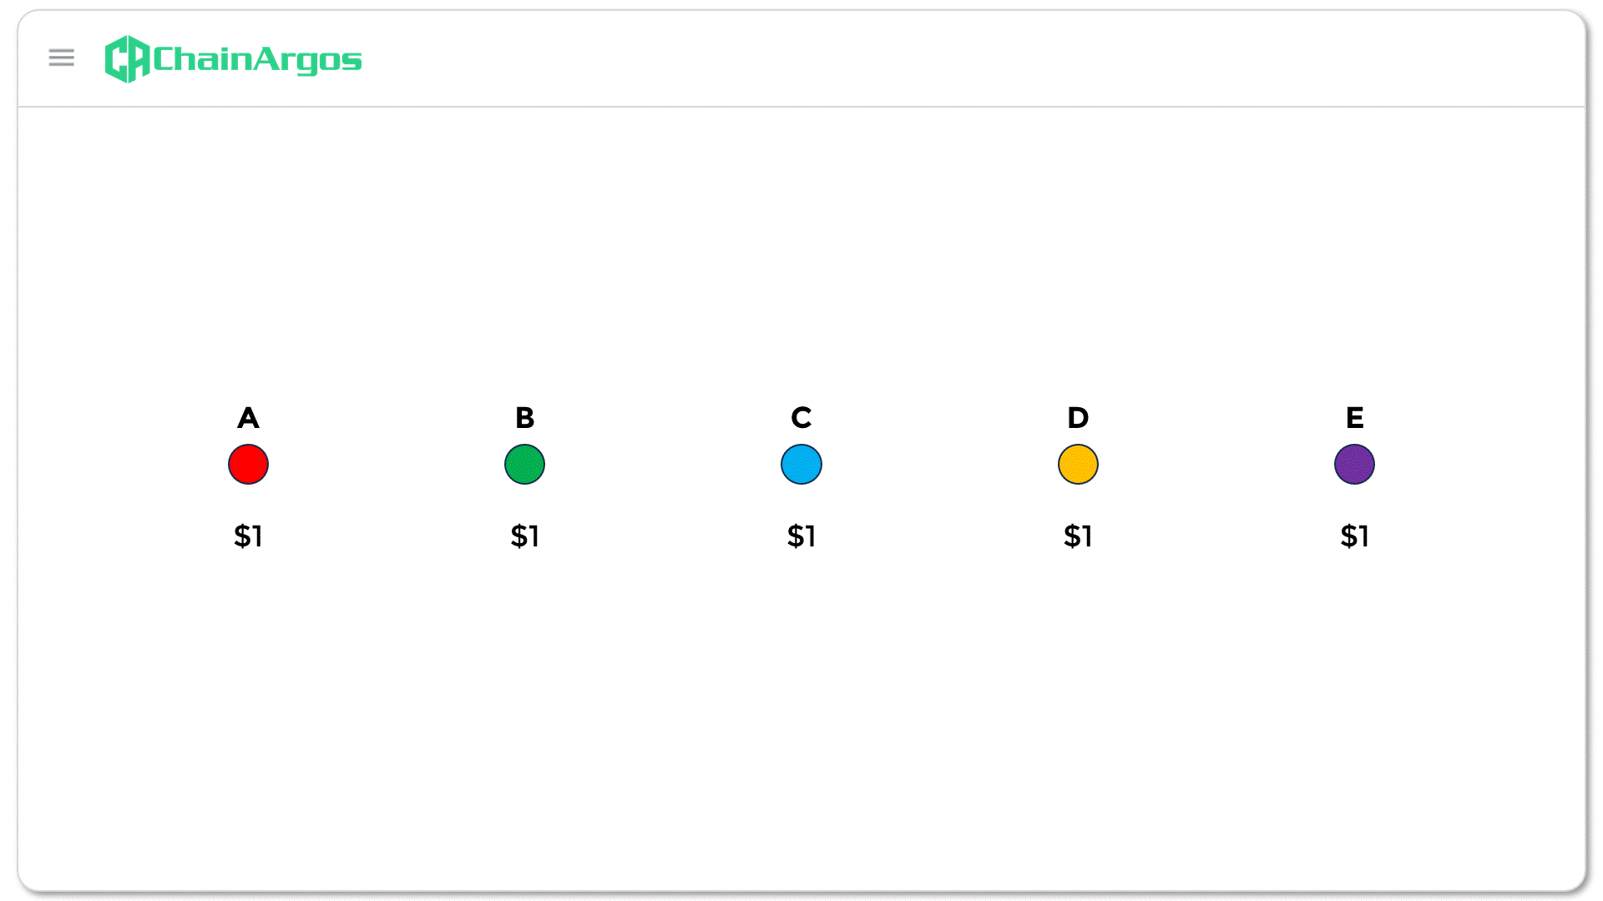Click the ChainArgos brand name text

point(257,59)
